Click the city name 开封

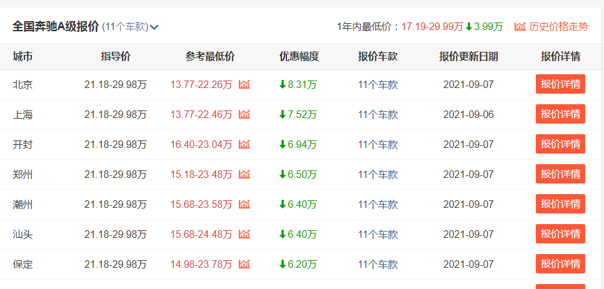(x=23, y=145)
